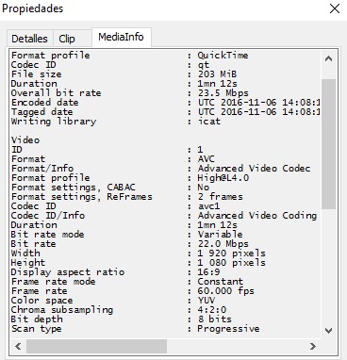Click the 'Progressive' value
Screen dimensions: 347x360
(x=228, y=329)
